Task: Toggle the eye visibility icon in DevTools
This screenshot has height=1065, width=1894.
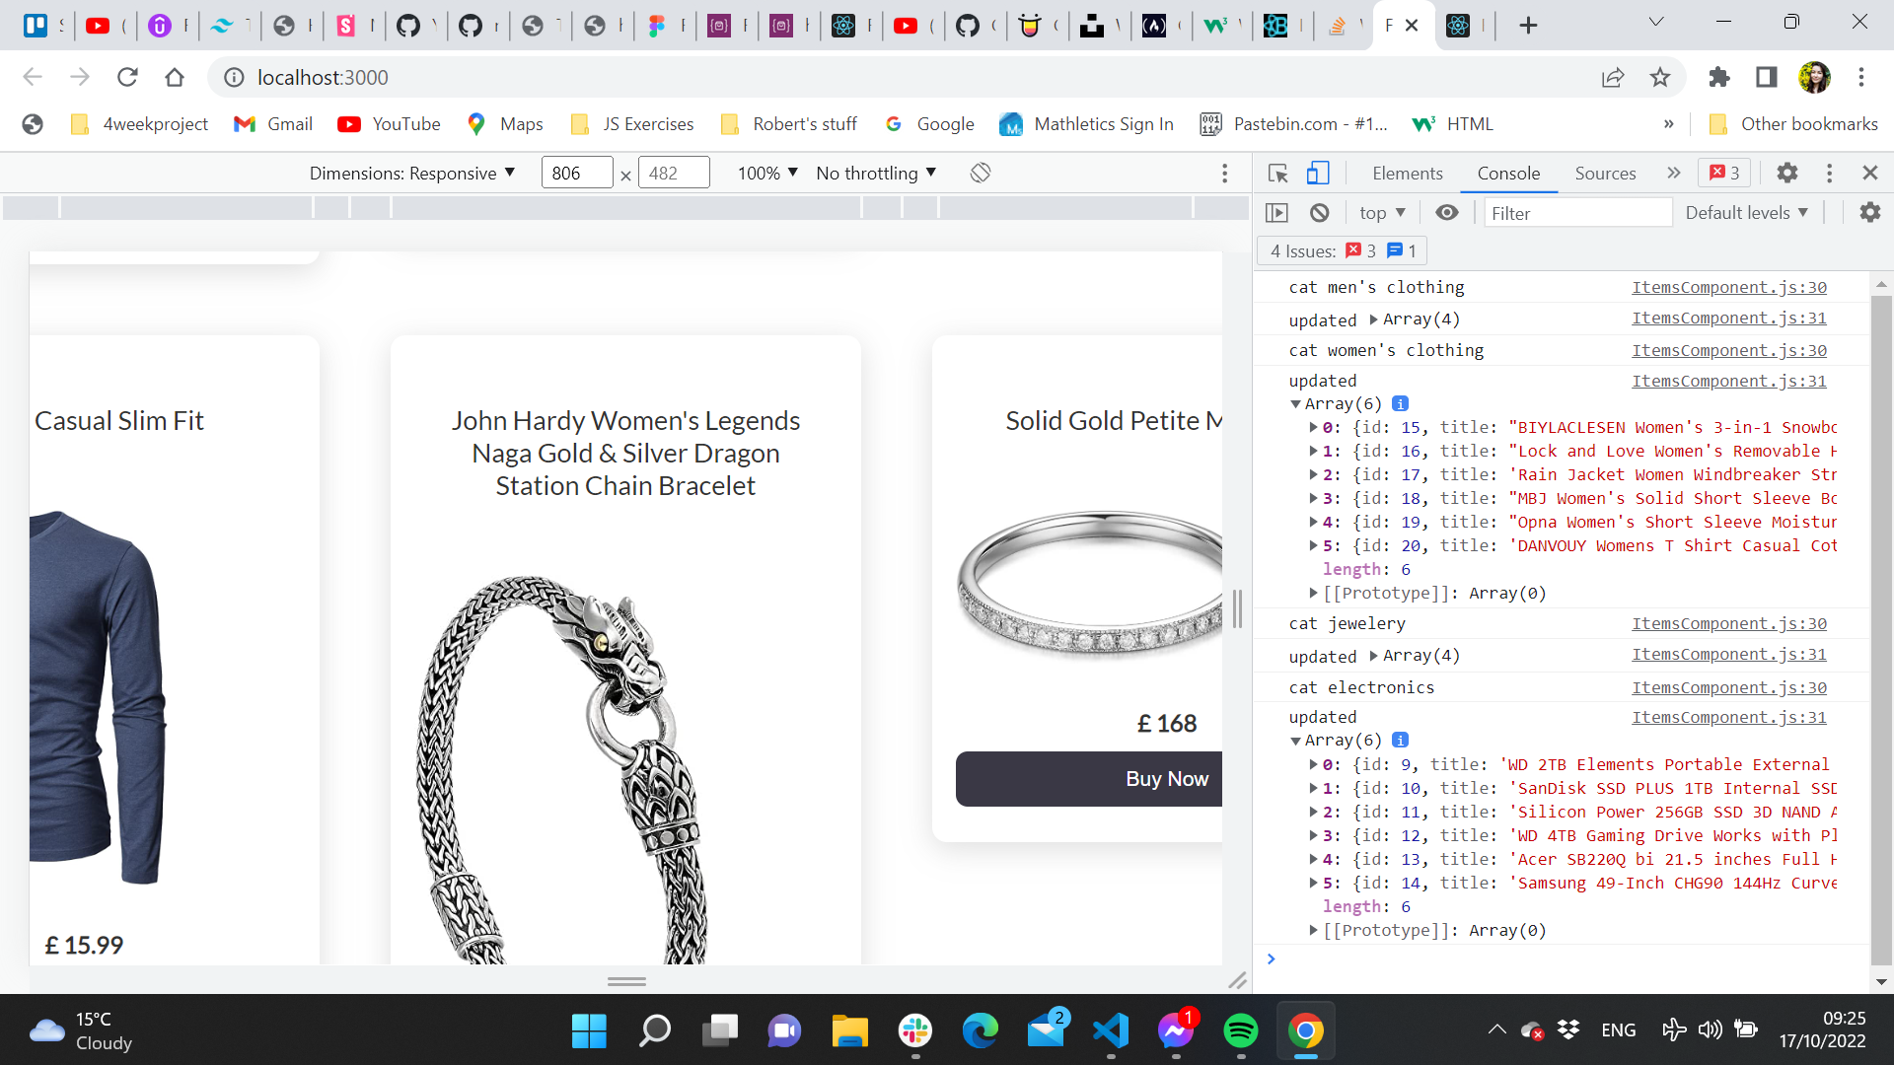Action: pyautogui.click(x=1445, y=212)
